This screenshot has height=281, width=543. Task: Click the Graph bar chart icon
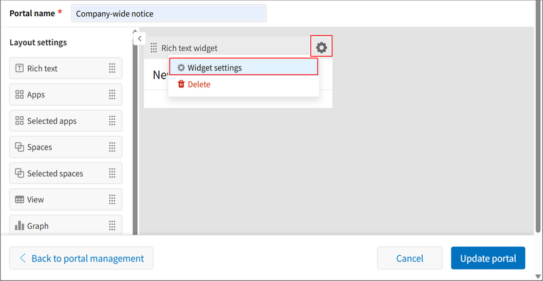(x=19, y=226)
